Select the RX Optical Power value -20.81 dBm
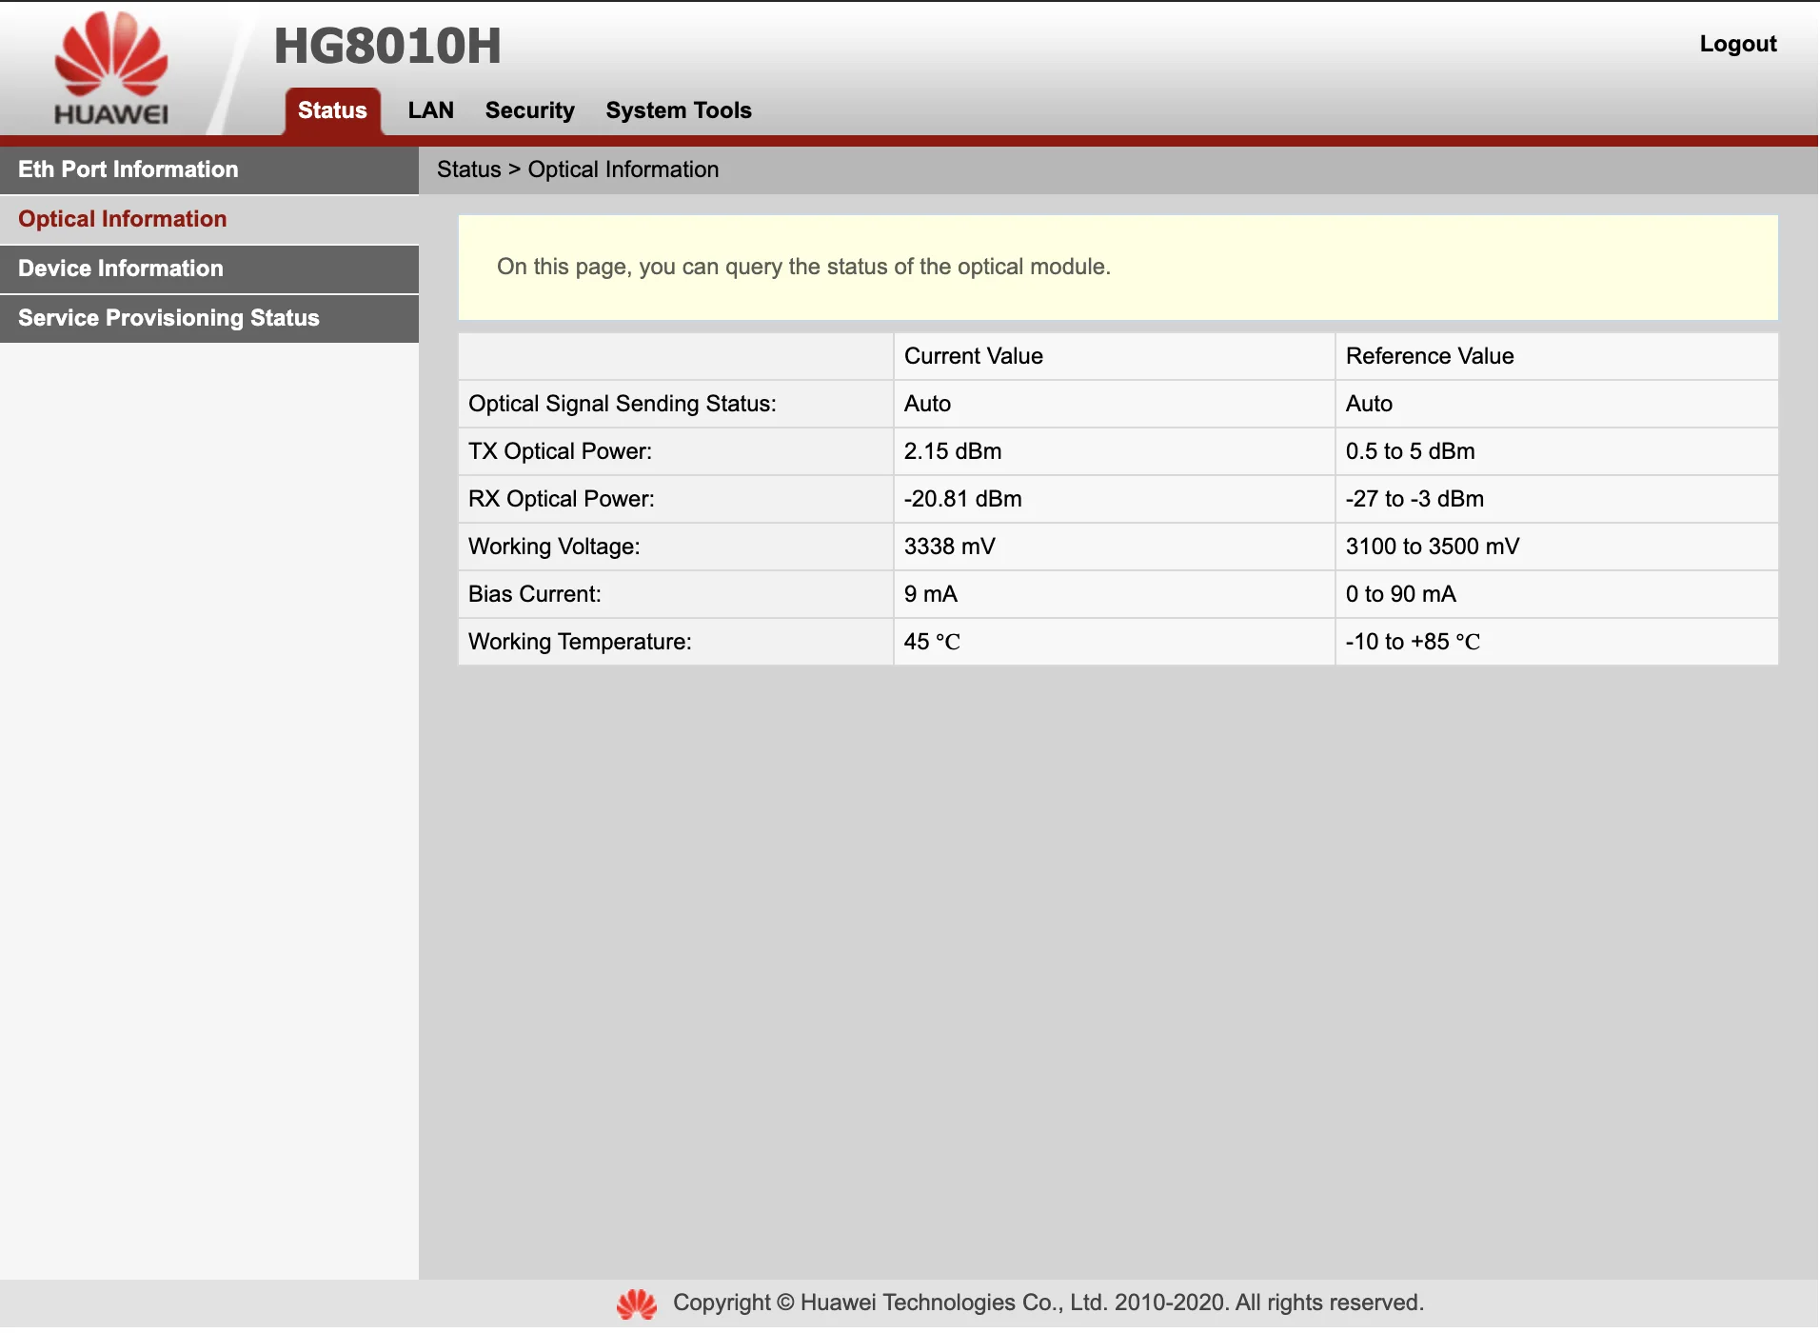This screenshot has height=1333, width=1820. point(962,499)
